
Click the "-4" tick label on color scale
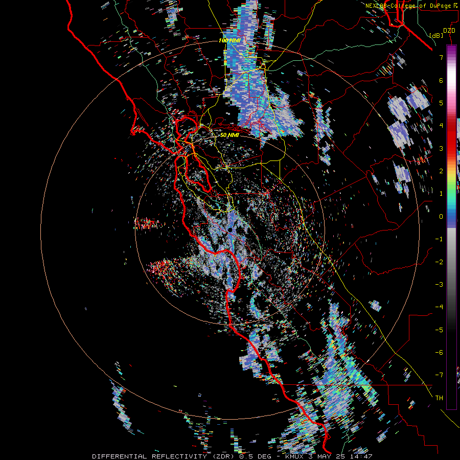click(x=439, y=307)
